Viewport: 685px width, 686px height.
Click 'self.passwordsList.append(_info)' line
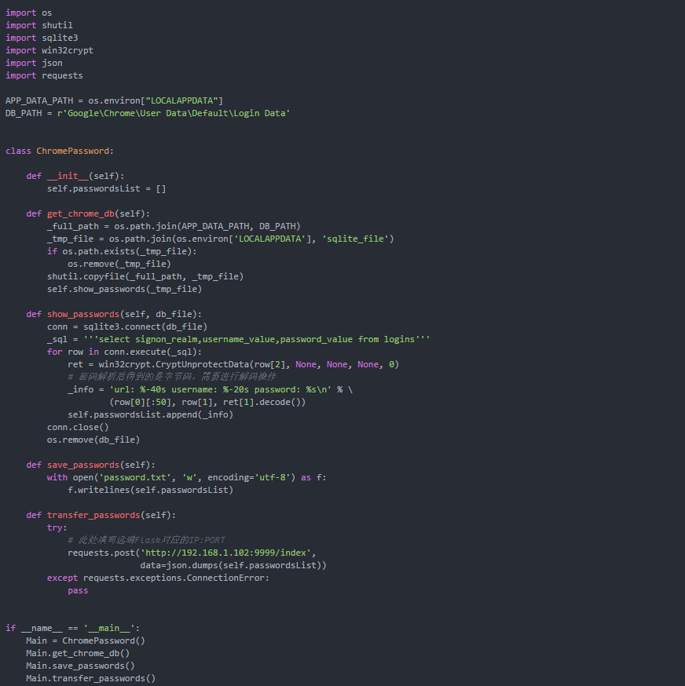pyautogui.click(x=150, y=414)
